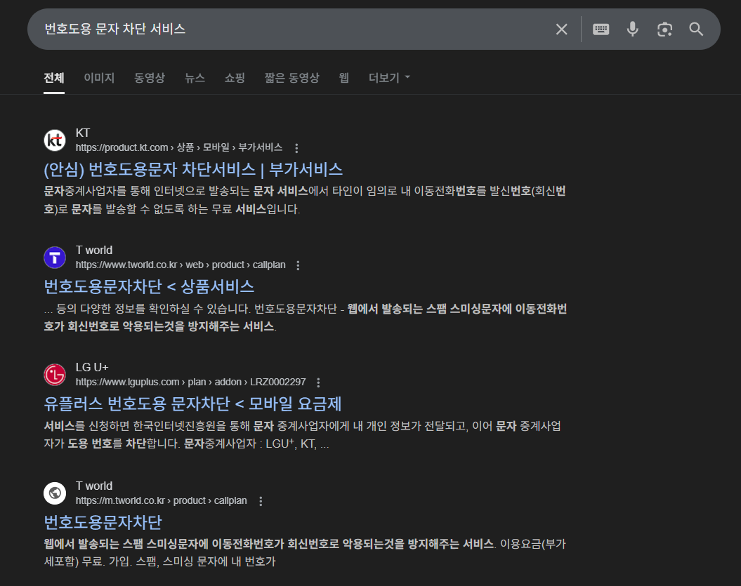Click LG U+ snippet starting 서비스를 신청하면
This screenshot has height=586, width=741.
[303, 435]
